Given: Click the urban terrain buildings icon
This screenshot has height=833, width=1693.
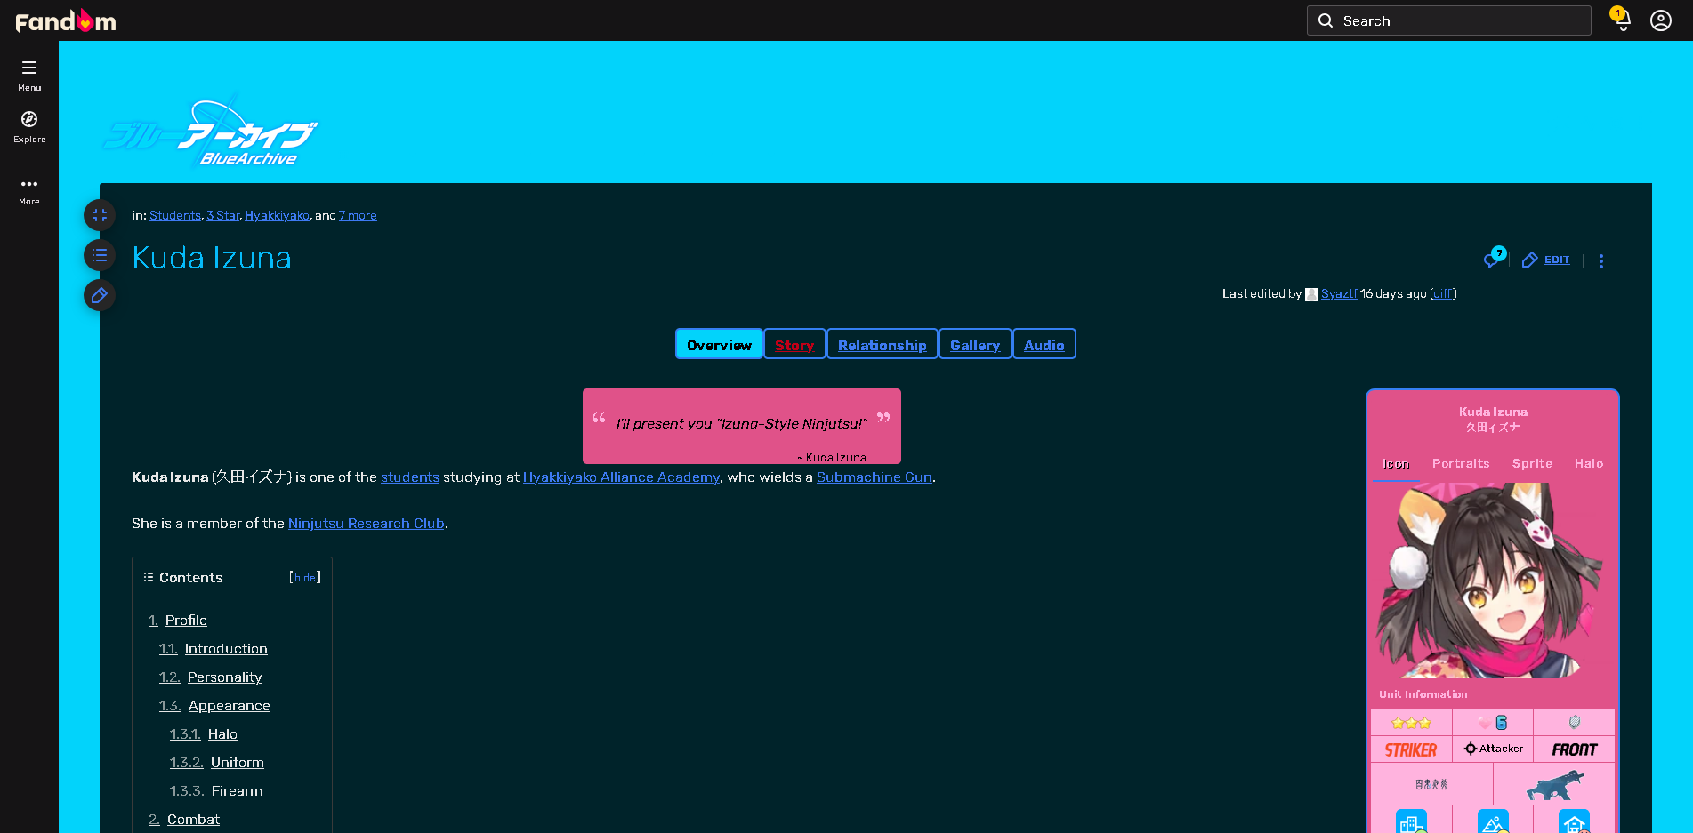Looking at the screenshot, I should (1411, 821).
